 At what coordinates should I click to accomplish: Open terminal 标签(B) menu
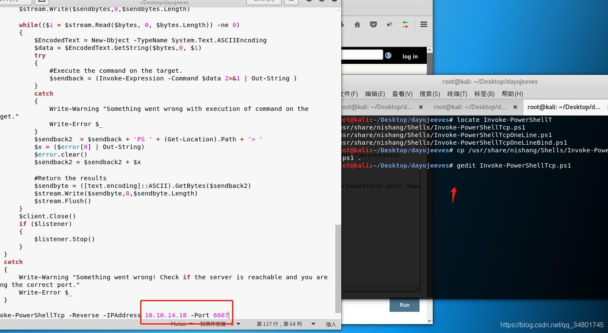[484, 94]
